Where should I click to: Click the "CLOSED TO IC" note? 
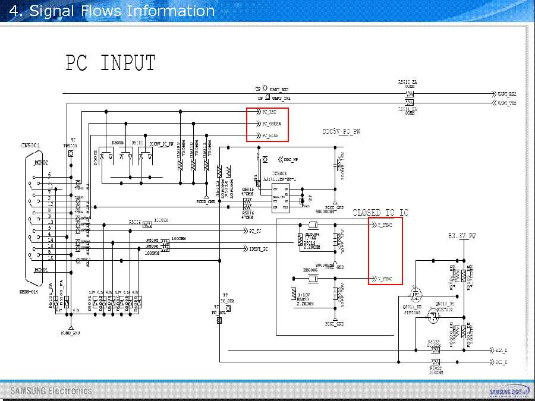380,213
